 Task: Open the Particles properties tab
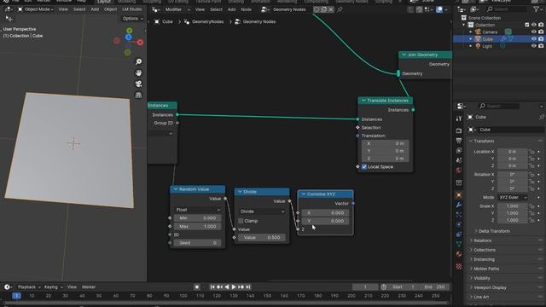[459, 215]
